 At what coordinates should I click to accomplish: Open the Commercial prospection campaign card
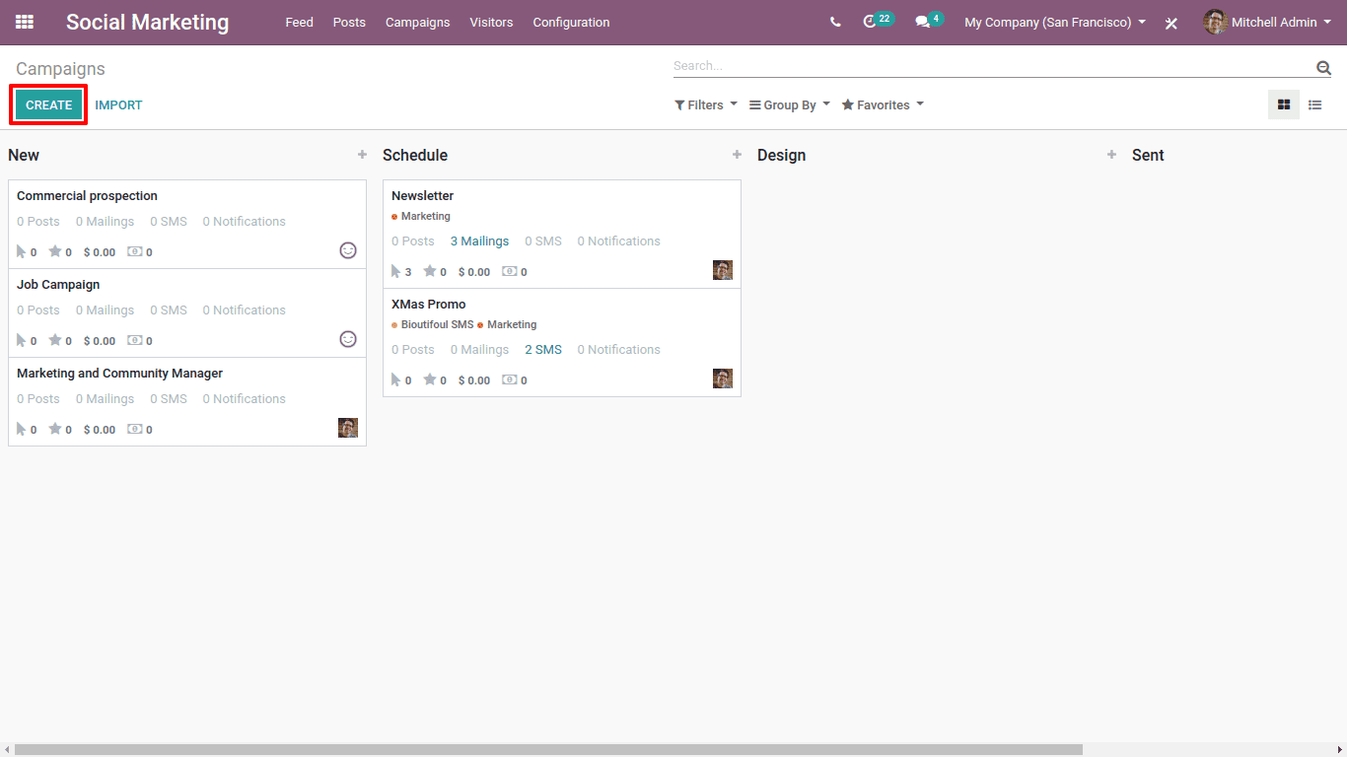tap(187, 224)
